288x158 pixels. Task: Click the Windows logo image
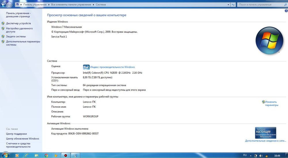(269, 40)
